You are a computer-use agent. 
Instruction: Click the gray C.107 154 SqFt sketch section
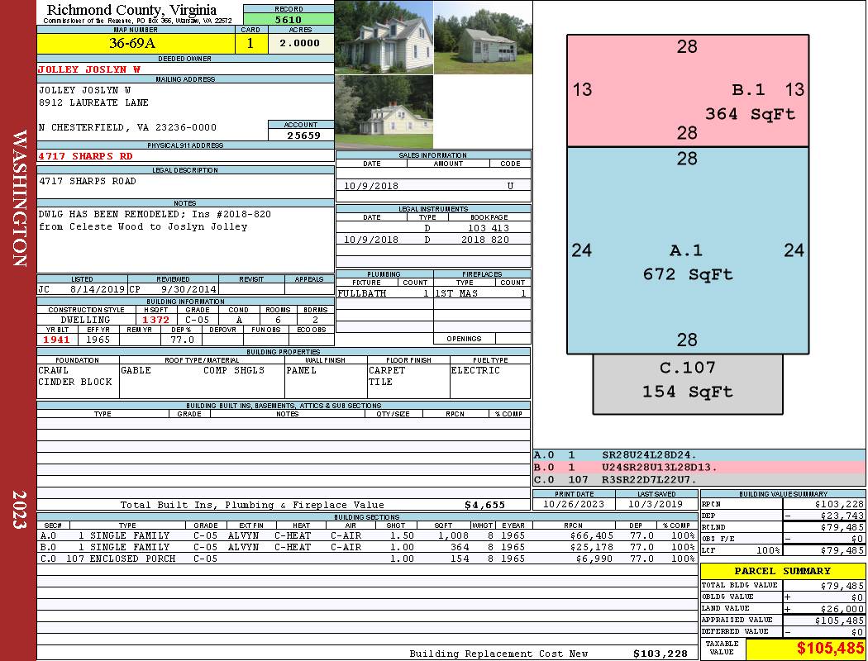click(688, 384)
